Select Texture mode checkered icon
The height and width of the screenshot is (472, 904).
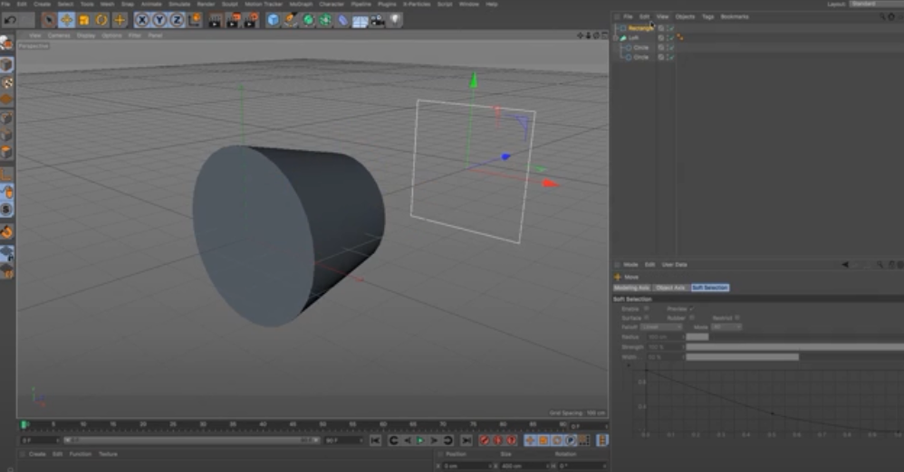coord(6,82)
